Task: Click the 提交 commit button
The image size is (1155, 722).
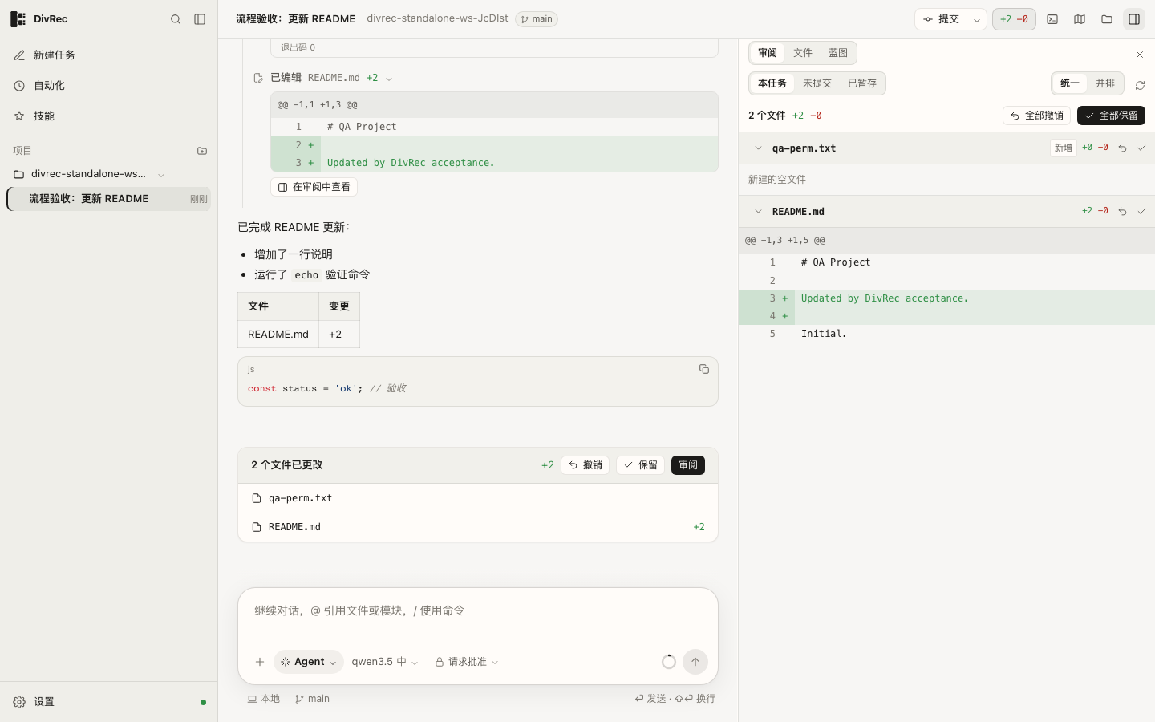Action: click(941, 19)
